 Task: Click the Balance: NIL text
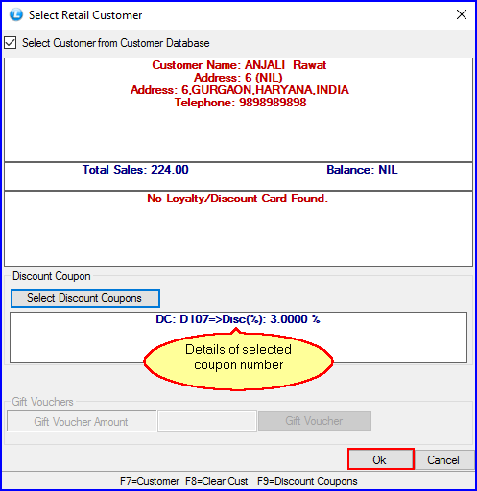(362, 170)
